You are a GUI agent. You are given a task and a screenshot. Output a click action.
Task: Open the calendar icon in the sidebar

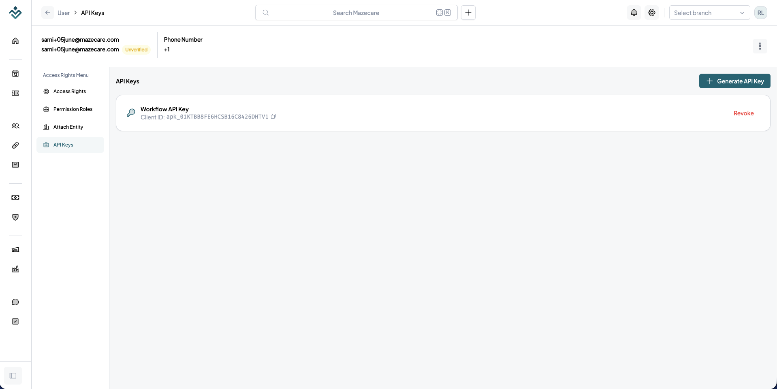pyautogui.click(x=15, y=74)
